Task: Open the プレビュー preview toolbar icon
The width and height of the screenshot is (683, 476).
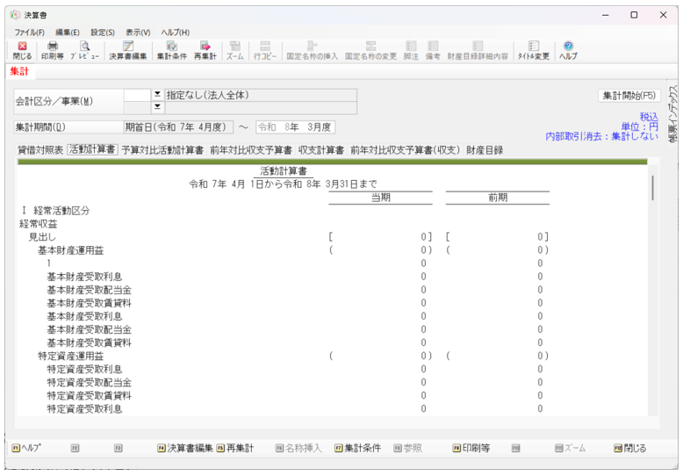Action: point(84,50)
